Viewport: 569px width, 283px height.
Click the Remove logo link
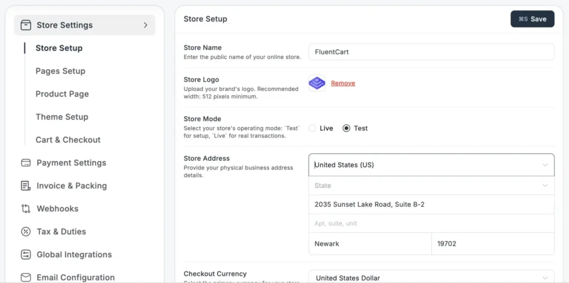[343, 83]
